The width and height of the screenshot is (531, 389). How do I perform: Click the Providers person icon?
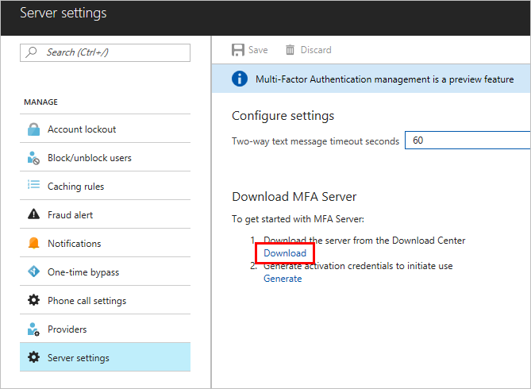33,329
